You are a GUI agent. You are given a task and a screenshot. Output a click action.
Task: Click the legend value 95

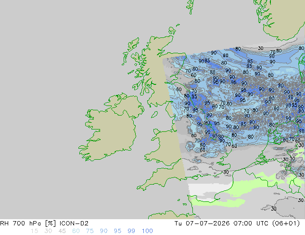coord(117,231)
